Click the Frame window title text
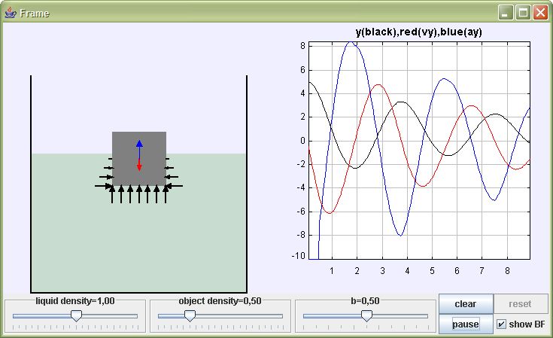 34,14
